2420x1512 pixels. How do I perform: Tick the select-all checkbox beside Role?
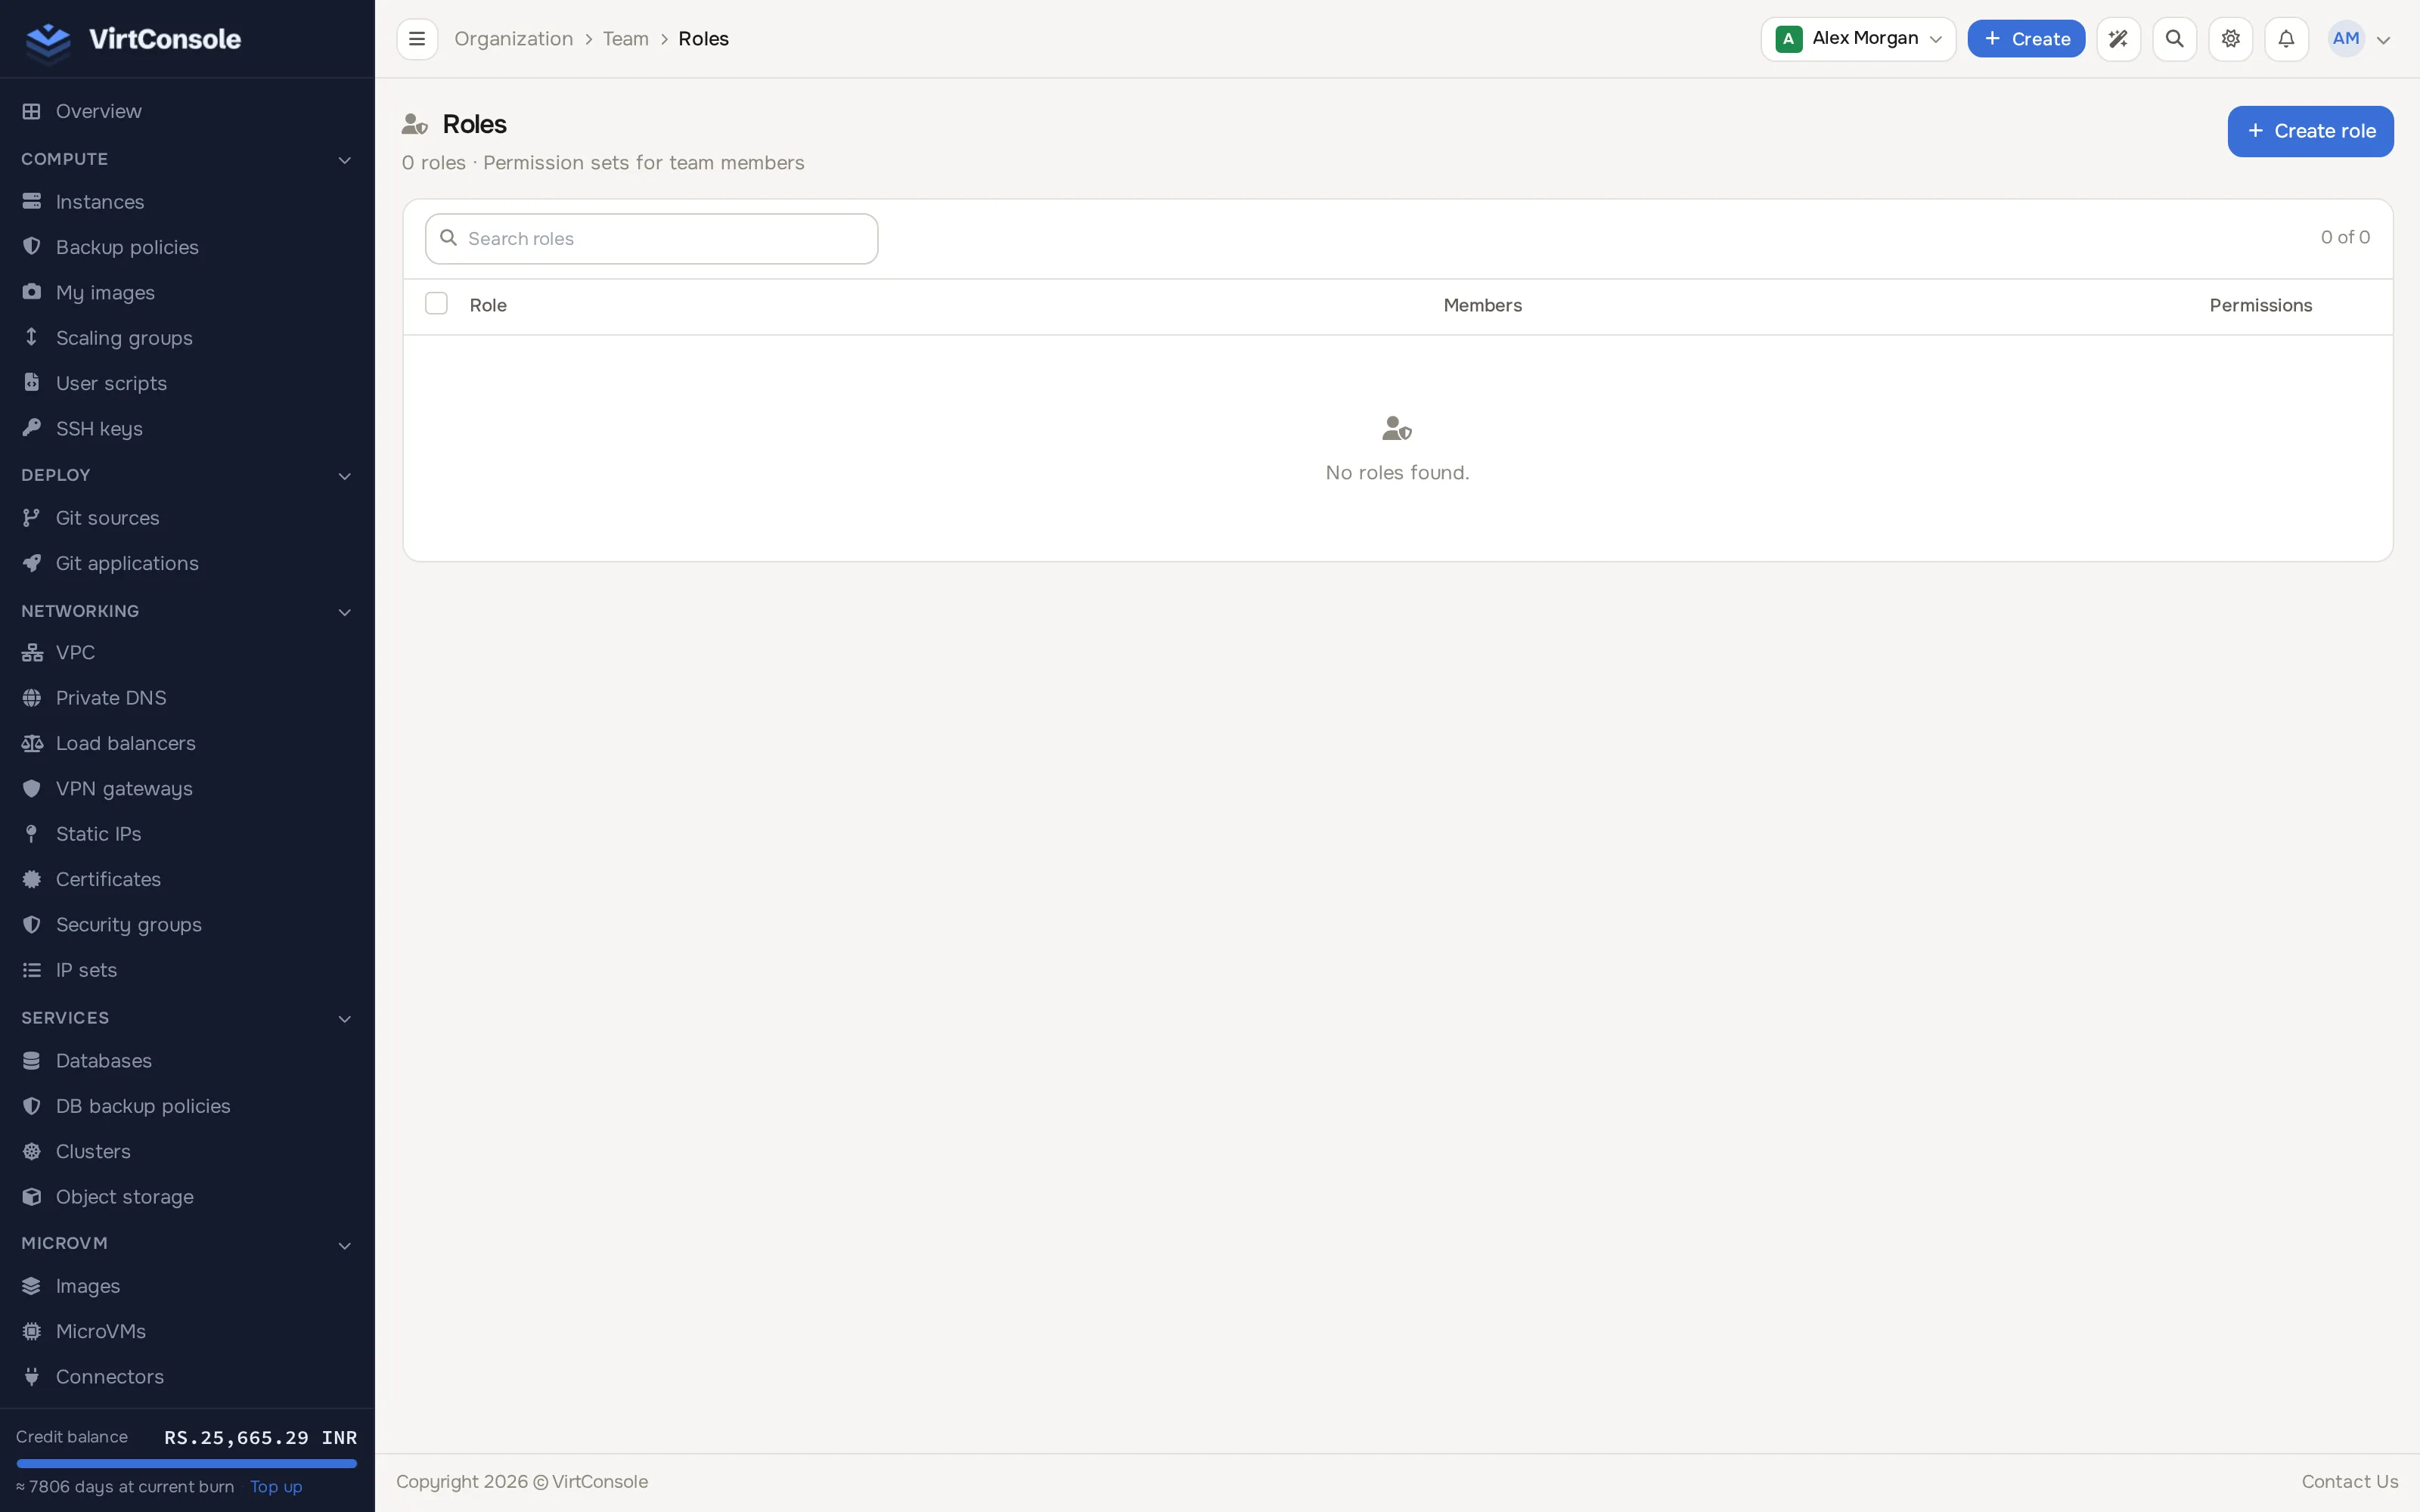click(x=436, y=304)
